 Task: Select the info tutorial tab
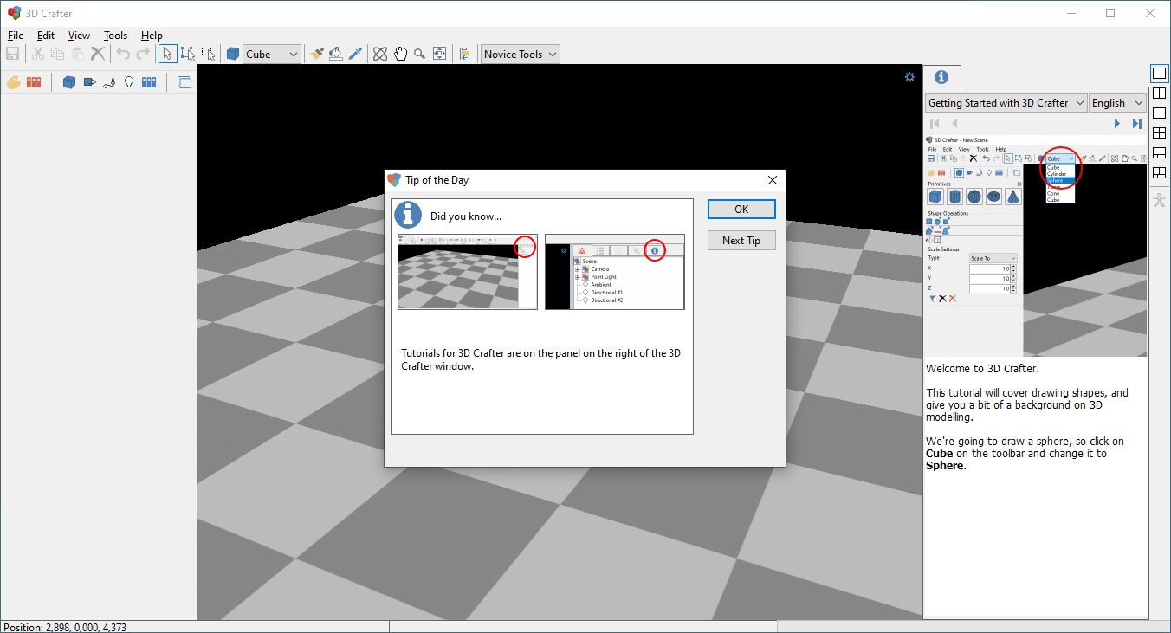(x=941, y=77)
